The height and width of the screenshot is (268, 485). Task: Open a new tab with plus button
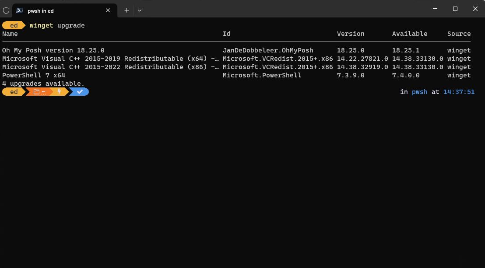pos(127,10)
